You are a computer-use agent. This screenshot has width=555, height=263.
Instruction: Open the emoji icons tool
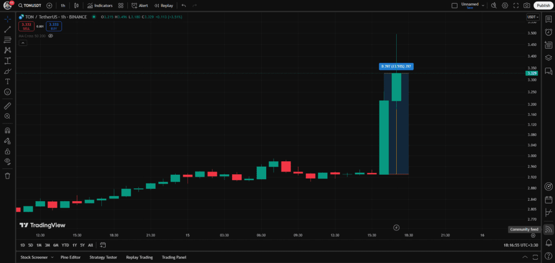[x=8, y=92]
